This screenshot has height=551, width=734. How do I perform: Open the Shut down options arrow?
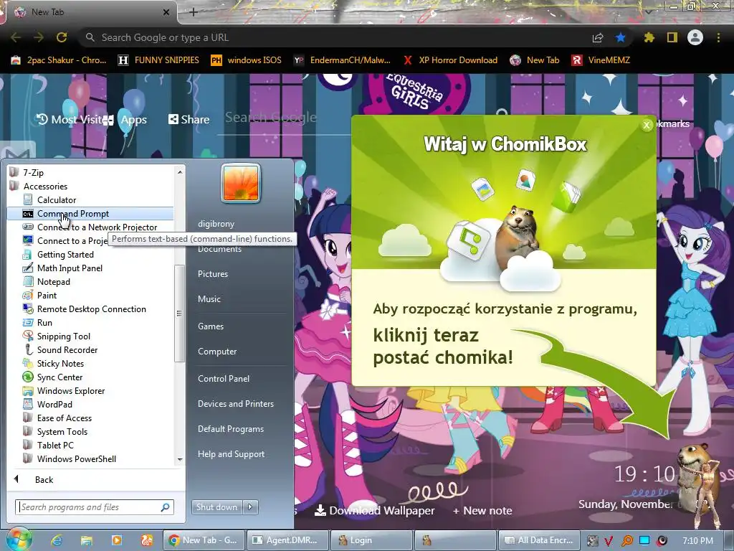click(250, 507)
